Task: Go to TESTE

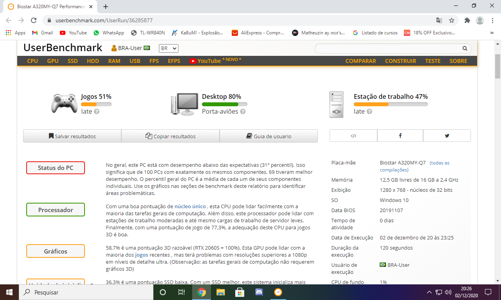Action: point(433,61)
